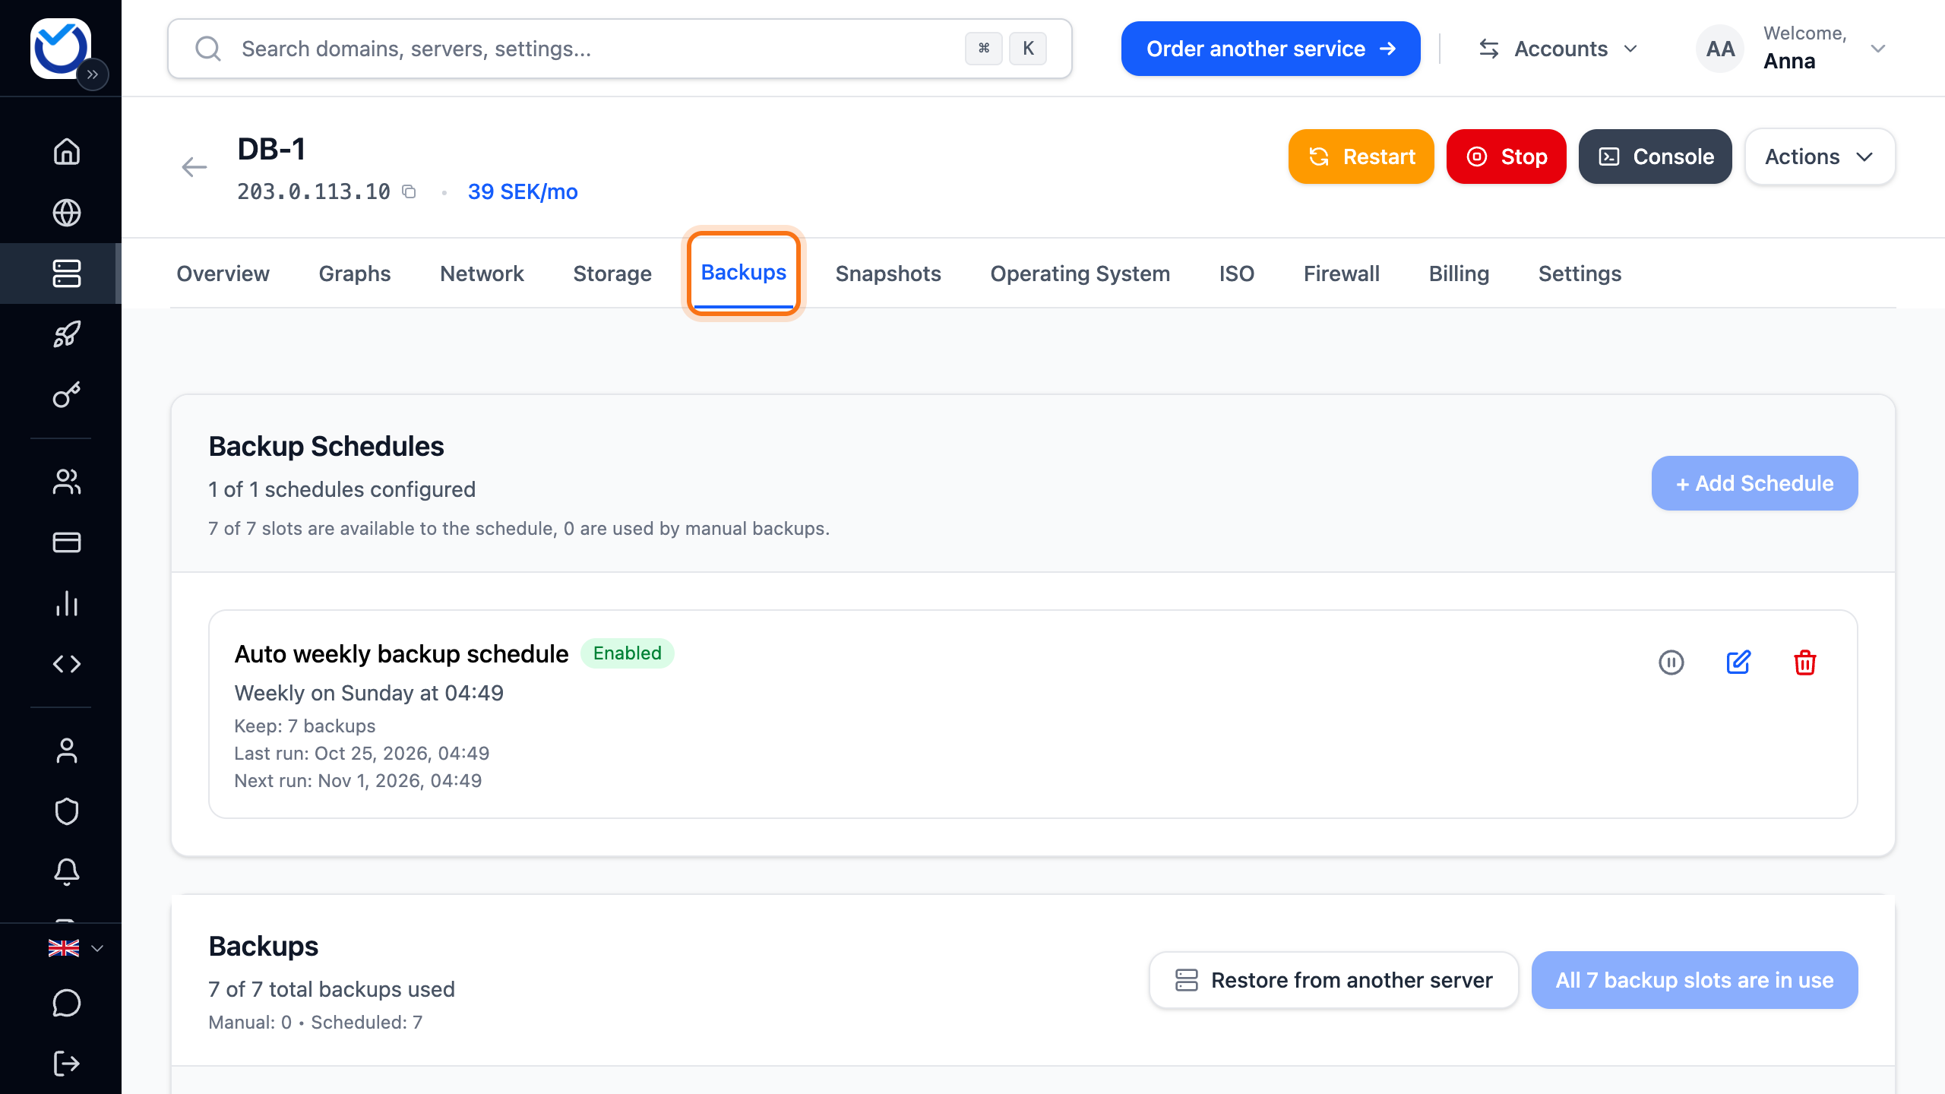Click the 39 SEK/mo price link

523,191
